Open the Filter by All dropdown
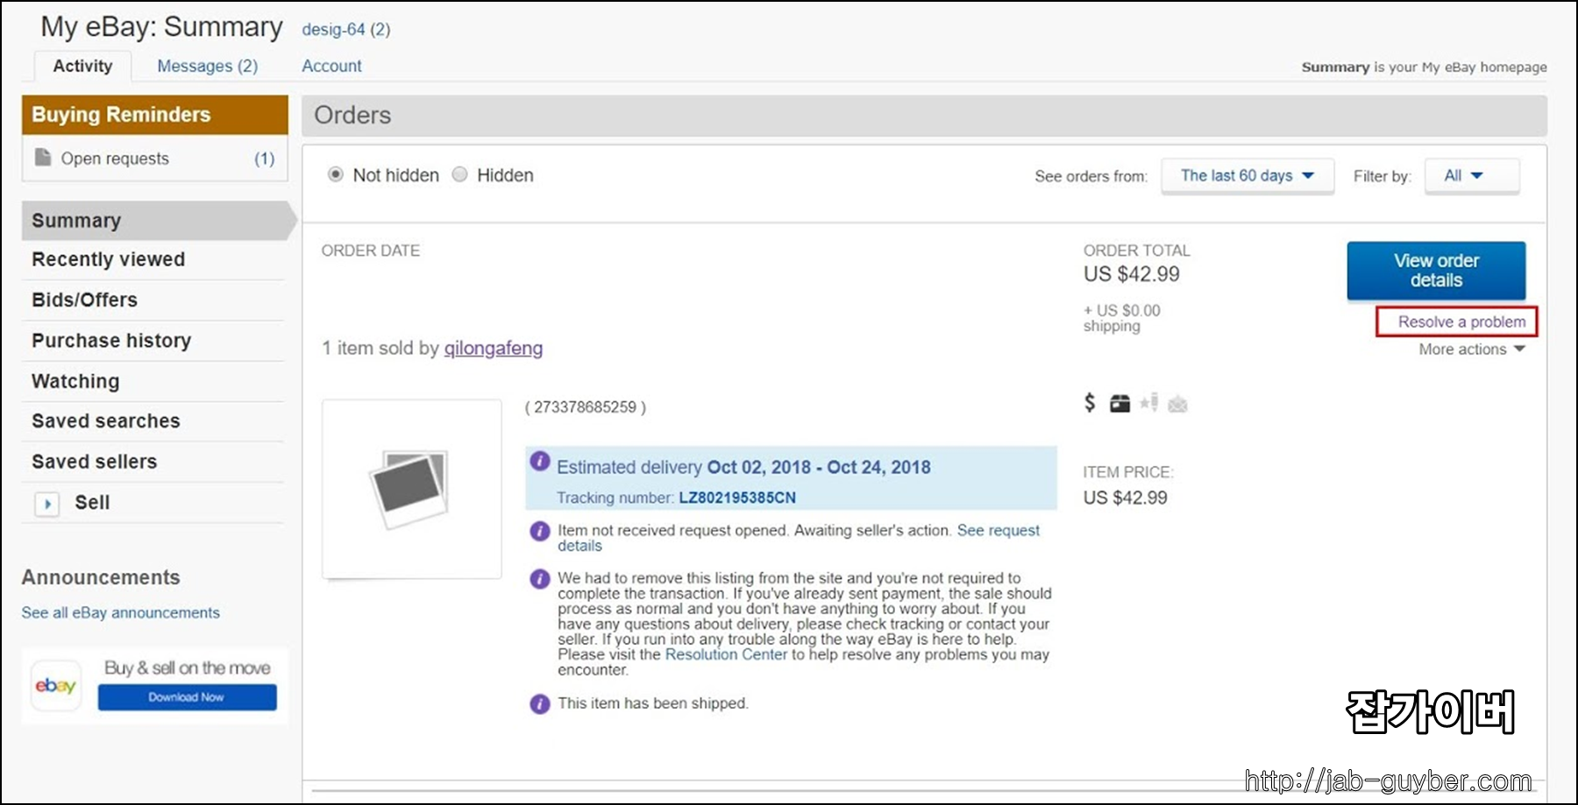This screenshot has width=1578, height=805. click(x=1472, y=176)
